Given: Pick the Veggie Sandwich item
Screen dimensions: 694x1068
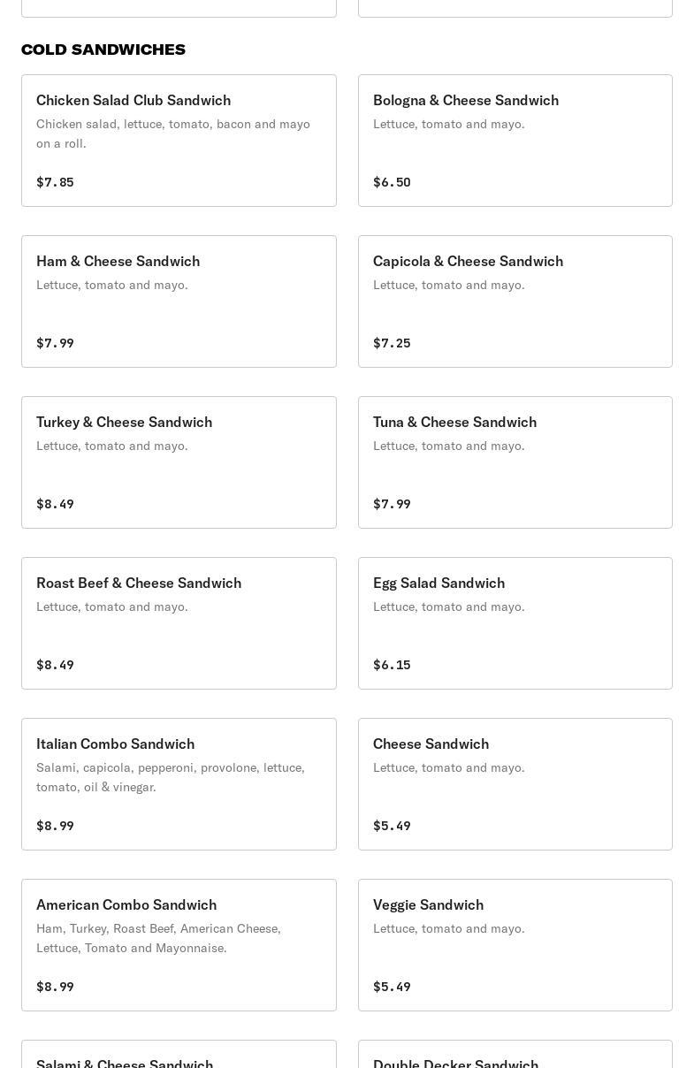Looking at the screenshot, I should pos(515,945).
